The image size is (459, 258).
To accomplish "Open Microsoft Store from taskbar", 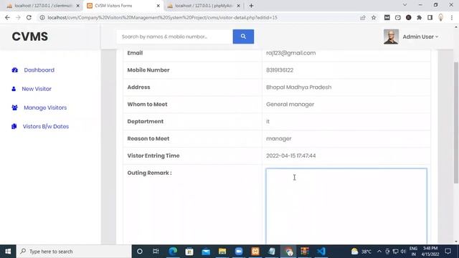I will coord(189,252).
